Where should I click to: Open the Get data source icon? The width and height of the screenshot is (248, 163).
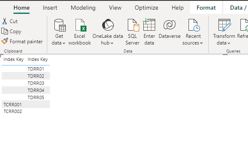(x=60, y=25)
